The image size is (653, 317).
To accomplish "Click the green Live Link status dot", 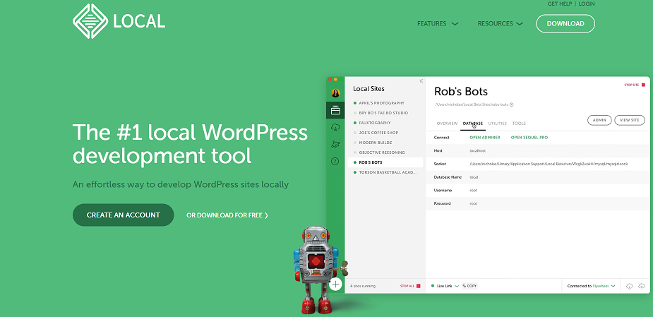I will pos(433,286).
